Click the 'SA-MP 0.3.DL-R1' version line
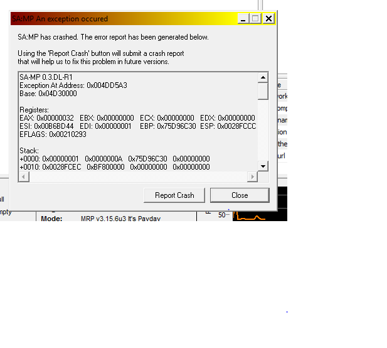387x348 pixels. click(46, 77)
